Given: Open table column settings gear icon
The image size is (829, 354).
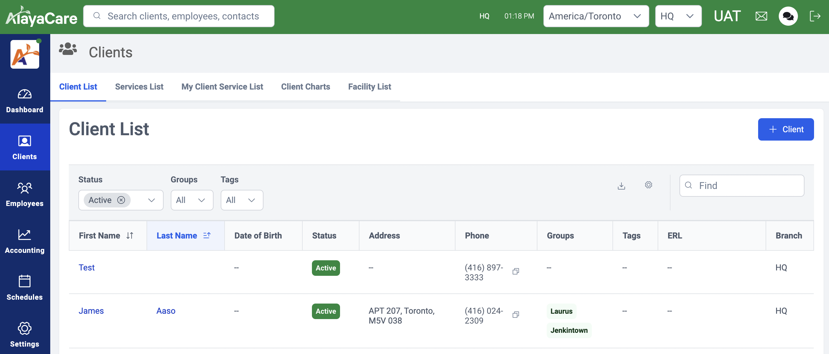Looking at the screenshot, I should coord(648,185).
